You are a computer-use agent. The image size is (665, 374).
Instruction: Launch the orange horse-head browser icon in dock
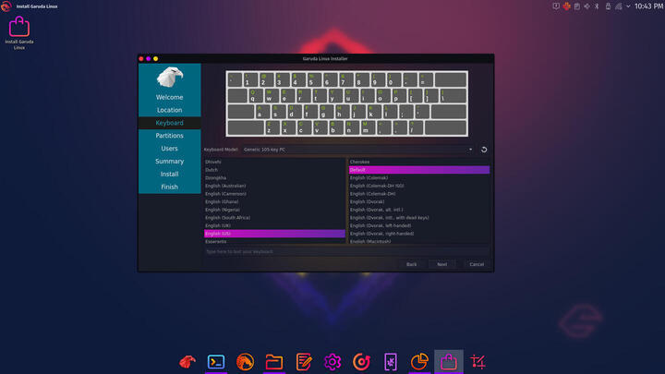[245, 362]
